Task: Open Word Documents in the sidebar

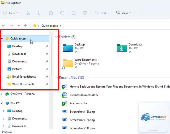Action: (x=23, y=84)
